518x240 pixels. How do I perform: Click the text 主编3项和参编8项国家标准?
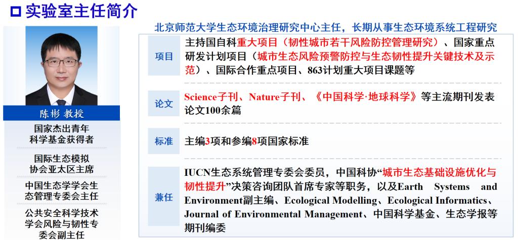[x=246, y=141]
